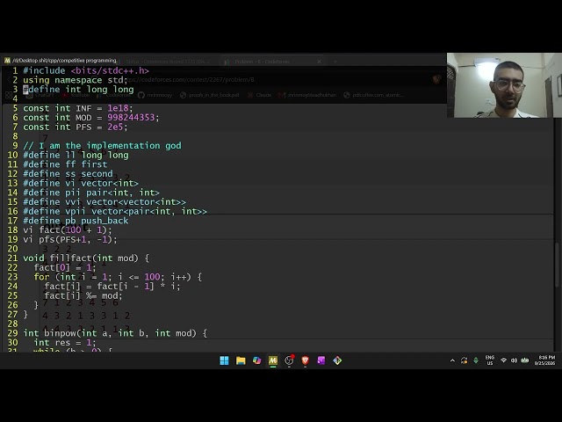Click '#define ll long long' on line 10
This screenshot has width=562, height=422.
tap(76, 155)
